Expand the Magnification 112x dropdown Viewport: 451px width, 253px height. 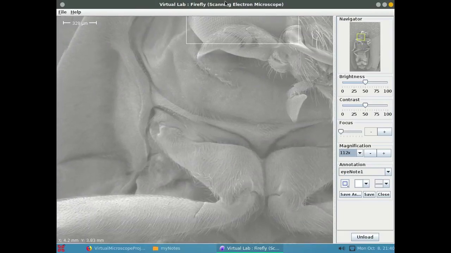(x=359, y=153)
